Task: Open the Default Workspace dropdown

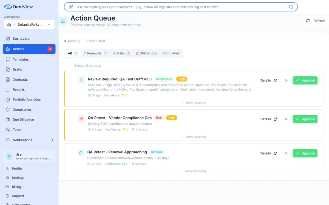Action: point(29,25)
